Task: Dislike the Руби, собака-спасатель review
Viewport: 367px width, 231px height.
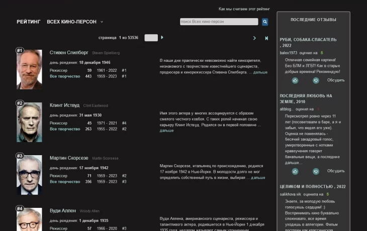Action: tap(316, 80)
